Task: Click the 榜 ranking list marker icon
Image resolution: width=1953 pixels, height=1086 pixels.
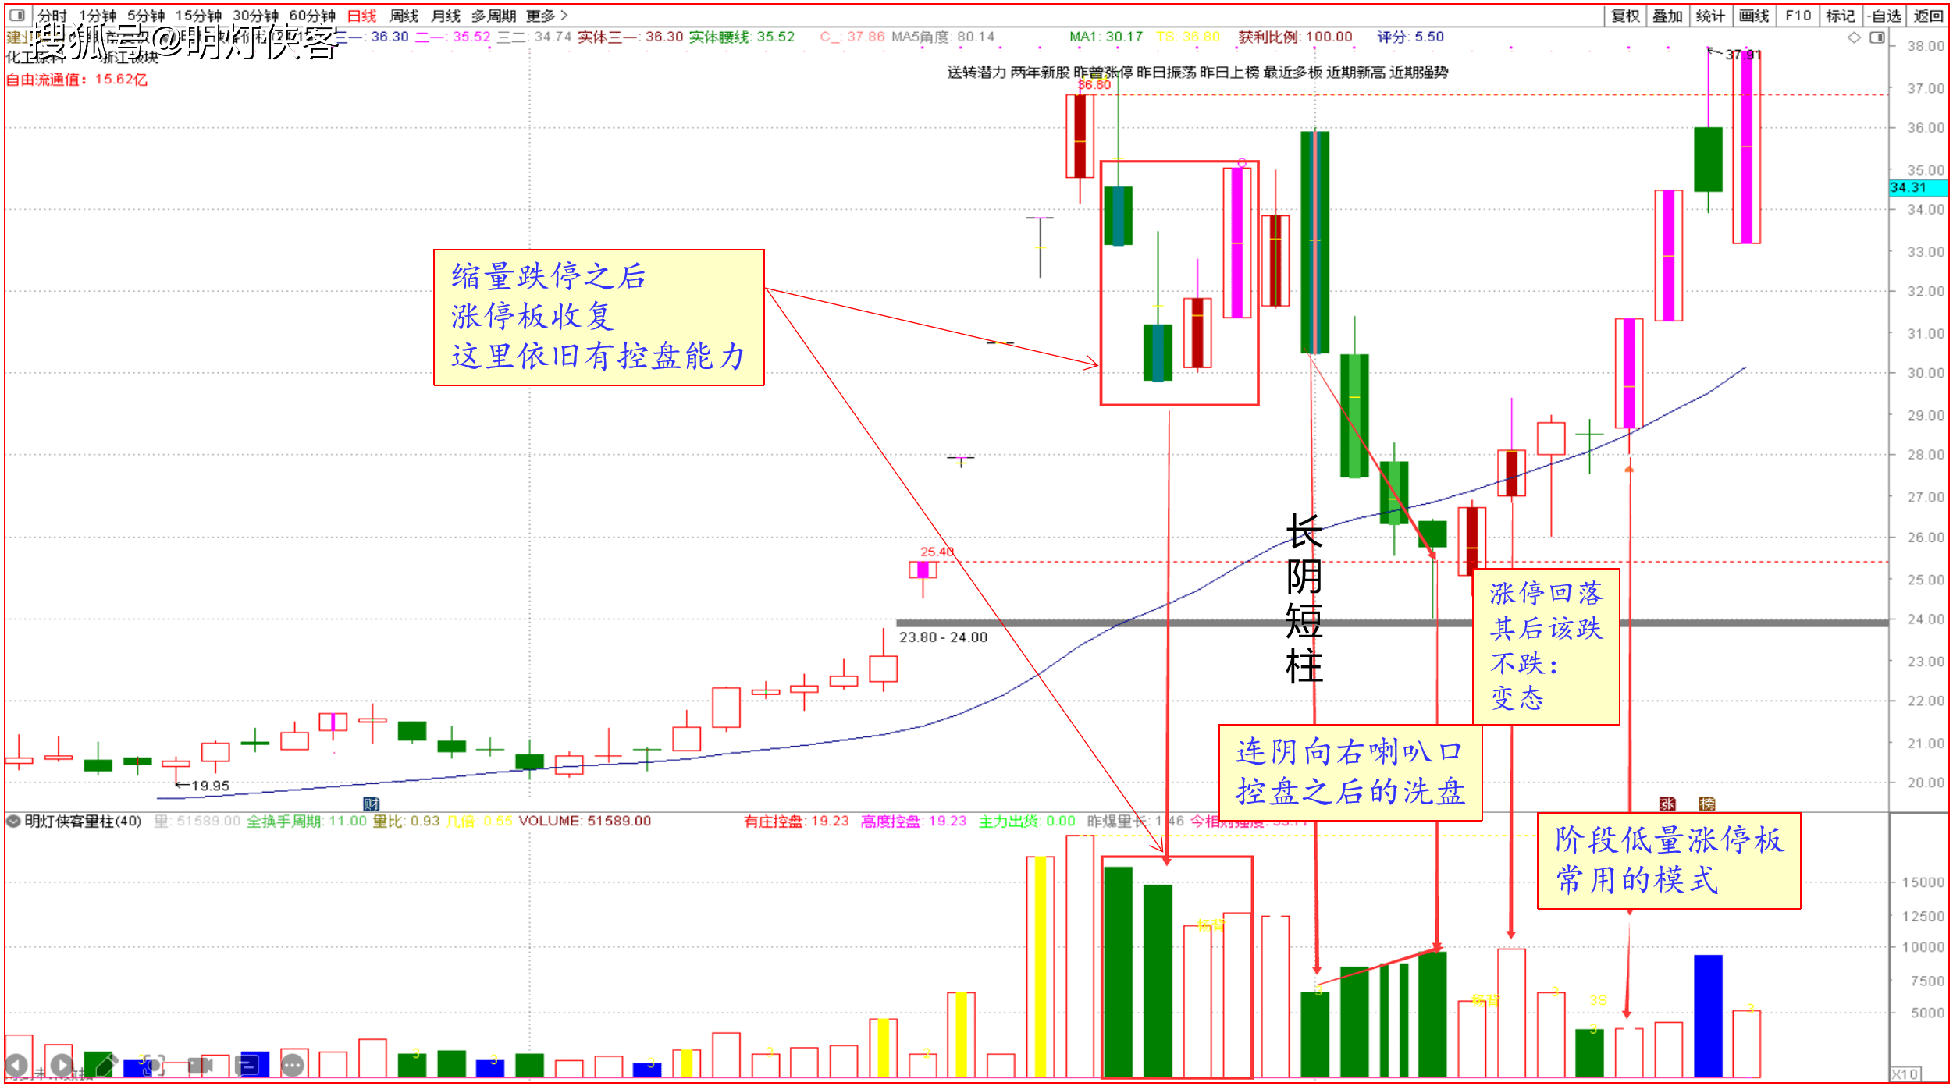Action: pos(1707,804)
